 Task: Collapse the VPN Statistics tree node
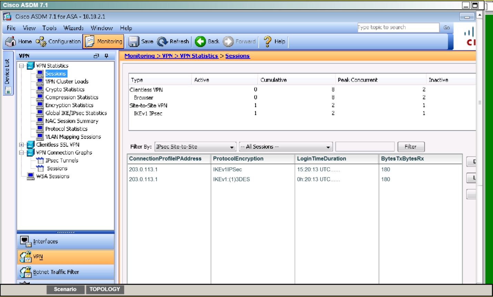tap(21, 66)
